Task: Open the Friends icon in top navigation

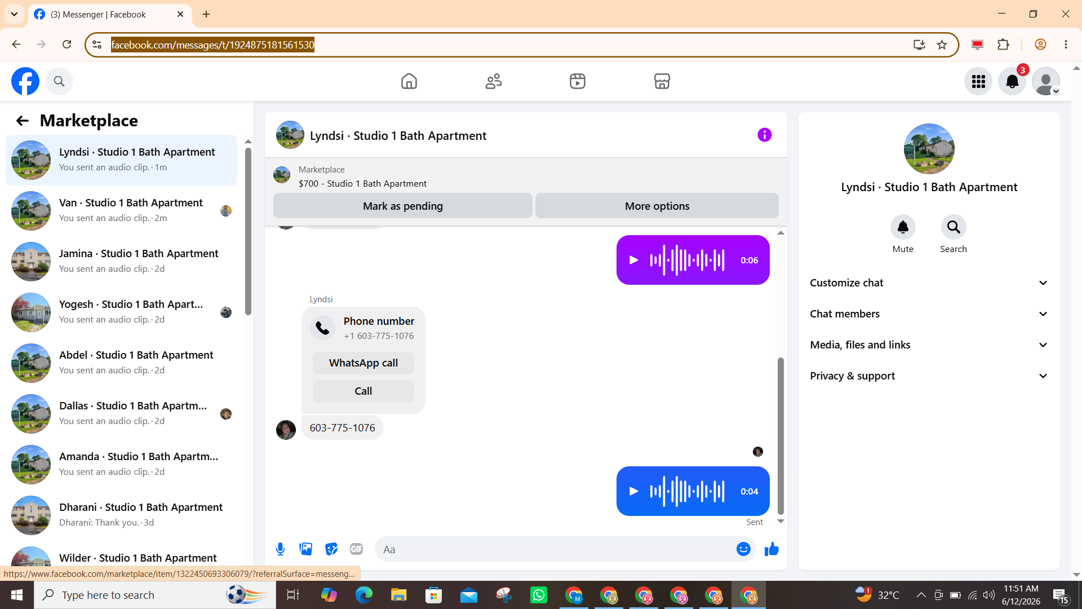Action: click(x=494, y=81)
